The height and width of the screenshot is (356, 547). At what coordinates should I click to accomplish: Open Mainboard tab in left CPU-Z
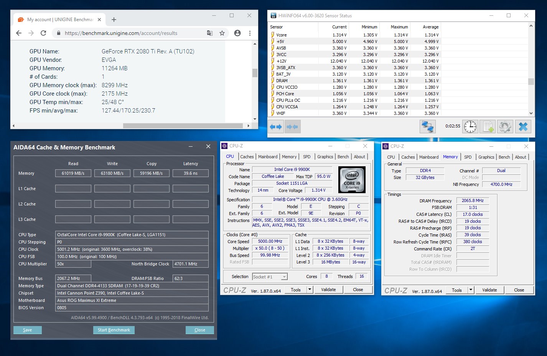[x=268, y=157]
